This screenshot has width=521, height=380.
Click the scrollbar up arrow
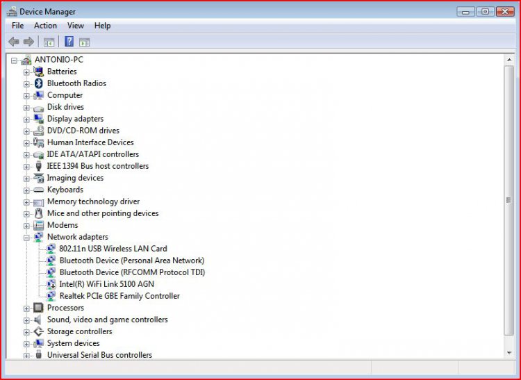(509, 60)
